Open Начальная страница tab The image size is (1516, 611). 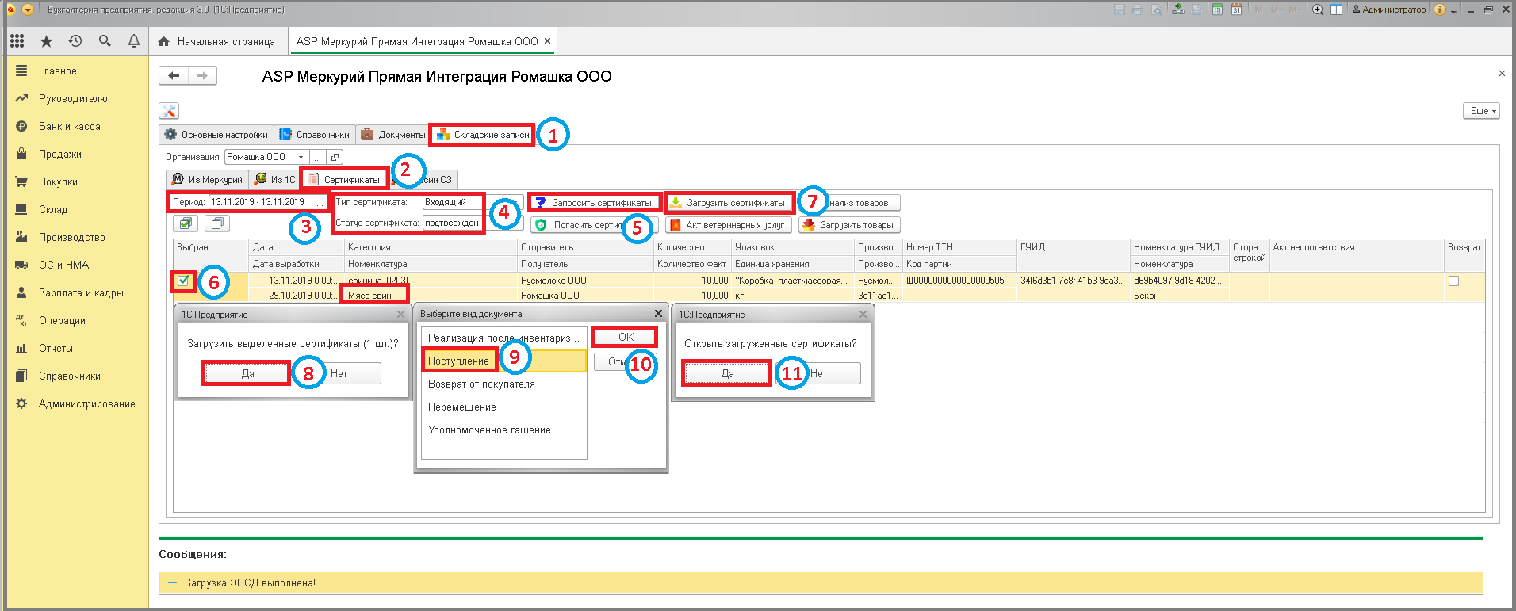coord(217,41)
